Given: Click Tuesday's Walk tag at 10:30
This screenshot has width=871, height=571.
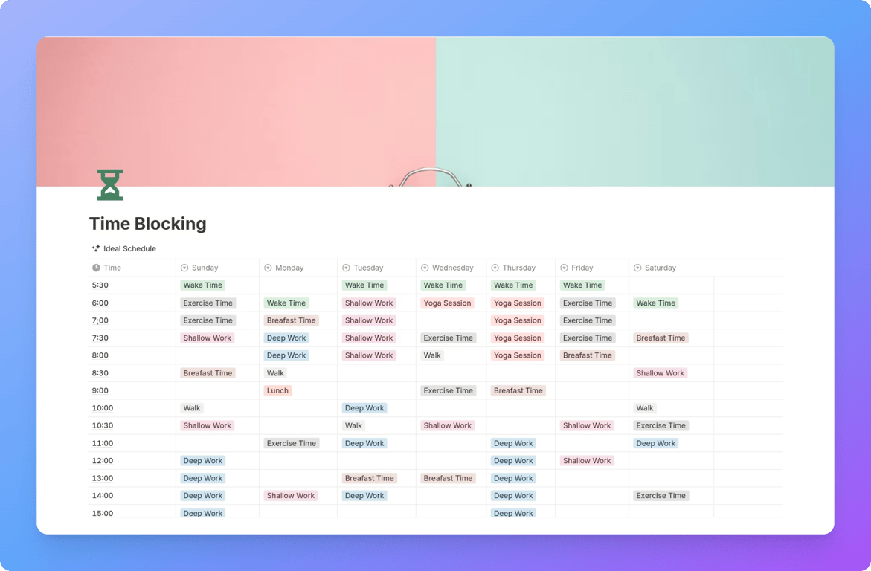Looking at the screenshot, I should (353, 425).
